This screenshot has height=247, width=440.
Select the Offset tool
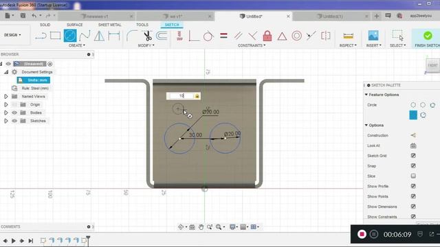(x=162, y=36)
